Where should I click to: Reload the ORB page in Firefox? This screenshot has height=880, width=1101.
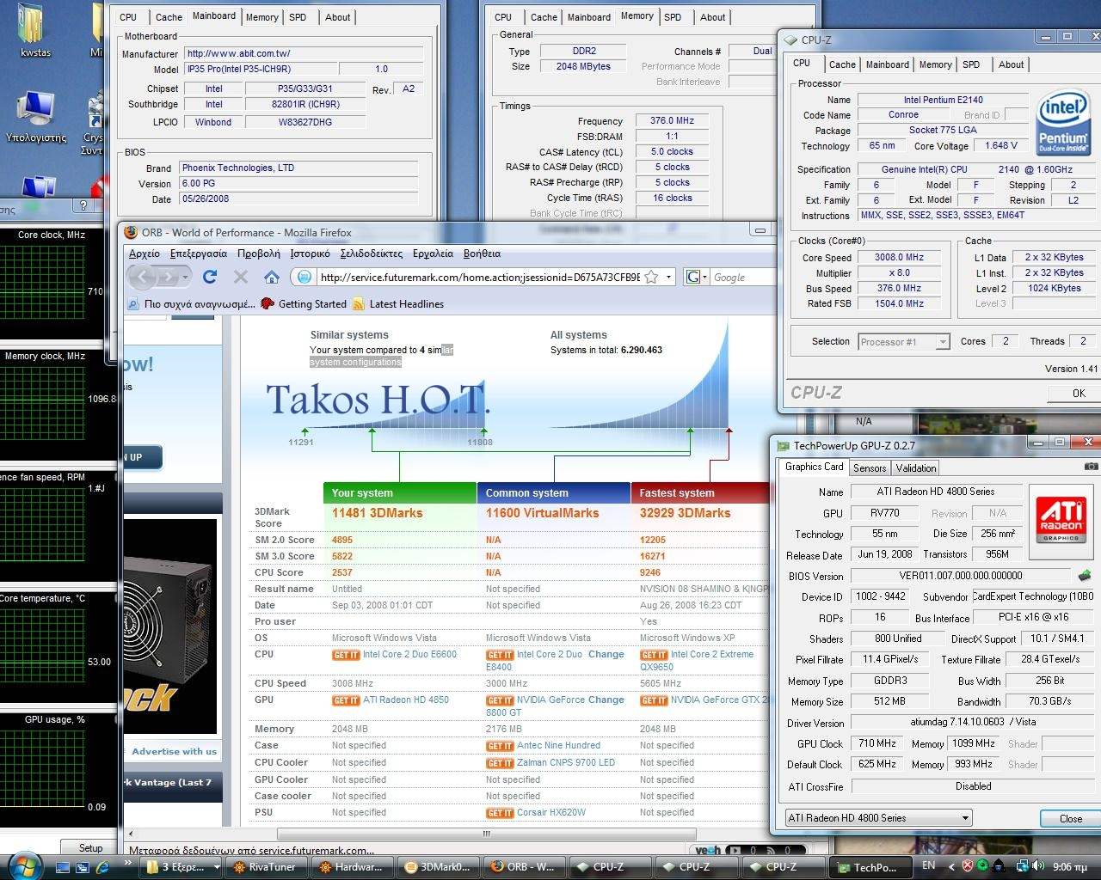pyautogui.click(x=209, y=277)
